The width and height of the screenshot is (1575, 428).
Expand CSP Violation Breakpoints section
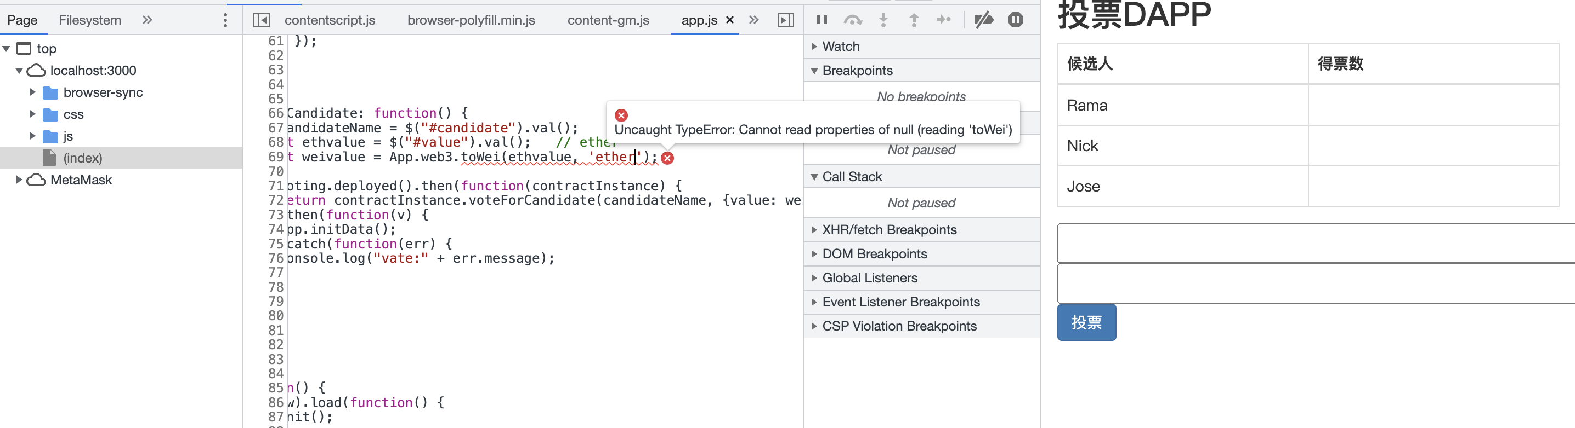click(x=921, y=327)
